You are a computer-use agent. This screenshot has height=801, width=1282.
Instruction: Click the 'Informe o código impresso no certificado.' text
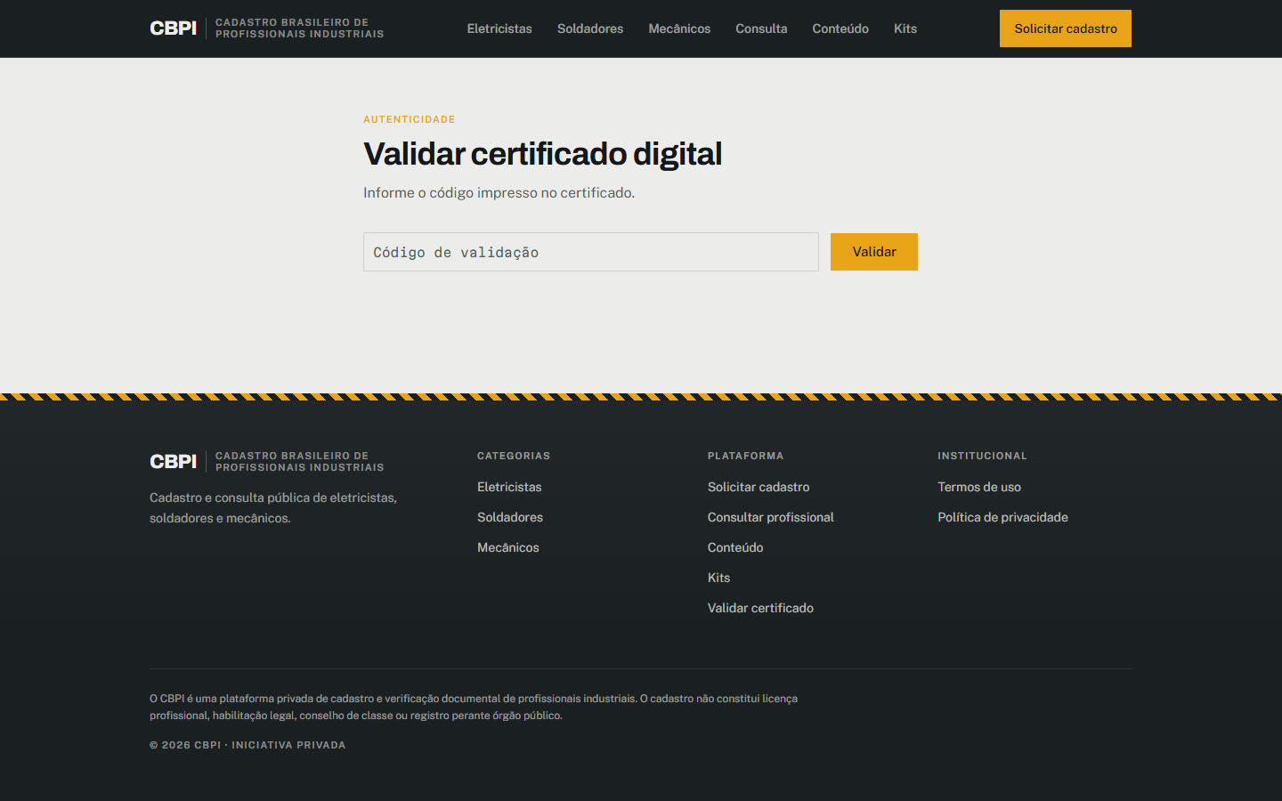pyautogui.click(x=499, y=192)
